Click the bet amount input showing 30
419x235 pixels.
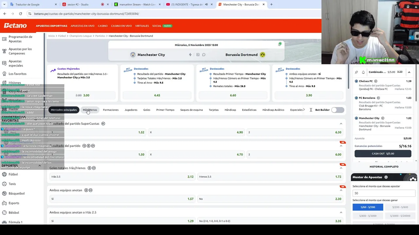[384, 193]
